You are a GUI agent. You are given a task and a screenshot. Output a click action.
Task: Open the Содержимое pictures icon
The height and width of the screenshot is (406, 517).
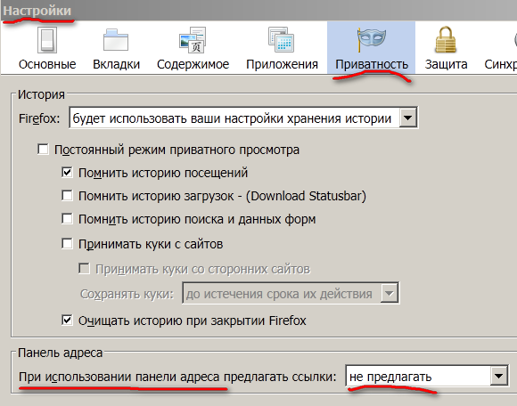point(193,40)
